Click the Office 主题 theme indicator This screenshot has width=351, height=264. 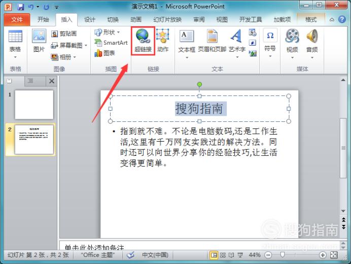point(98,255)
